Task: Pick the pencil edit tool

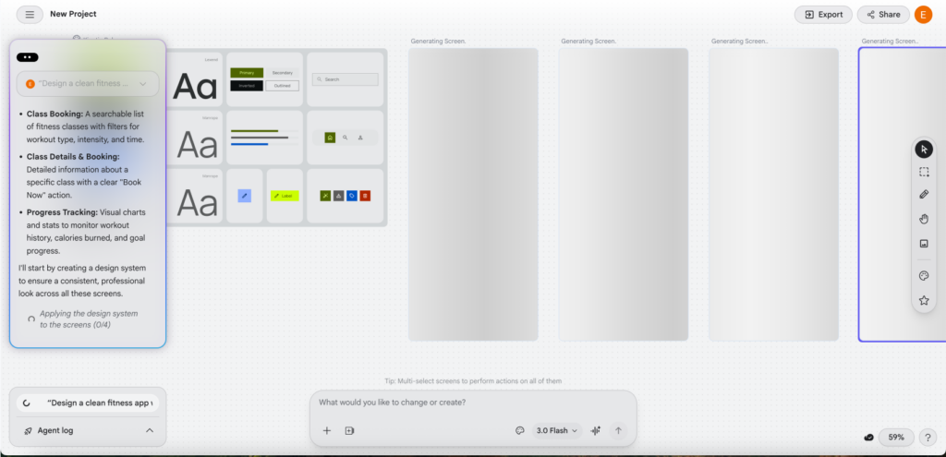Action: (x=923, y=195)
